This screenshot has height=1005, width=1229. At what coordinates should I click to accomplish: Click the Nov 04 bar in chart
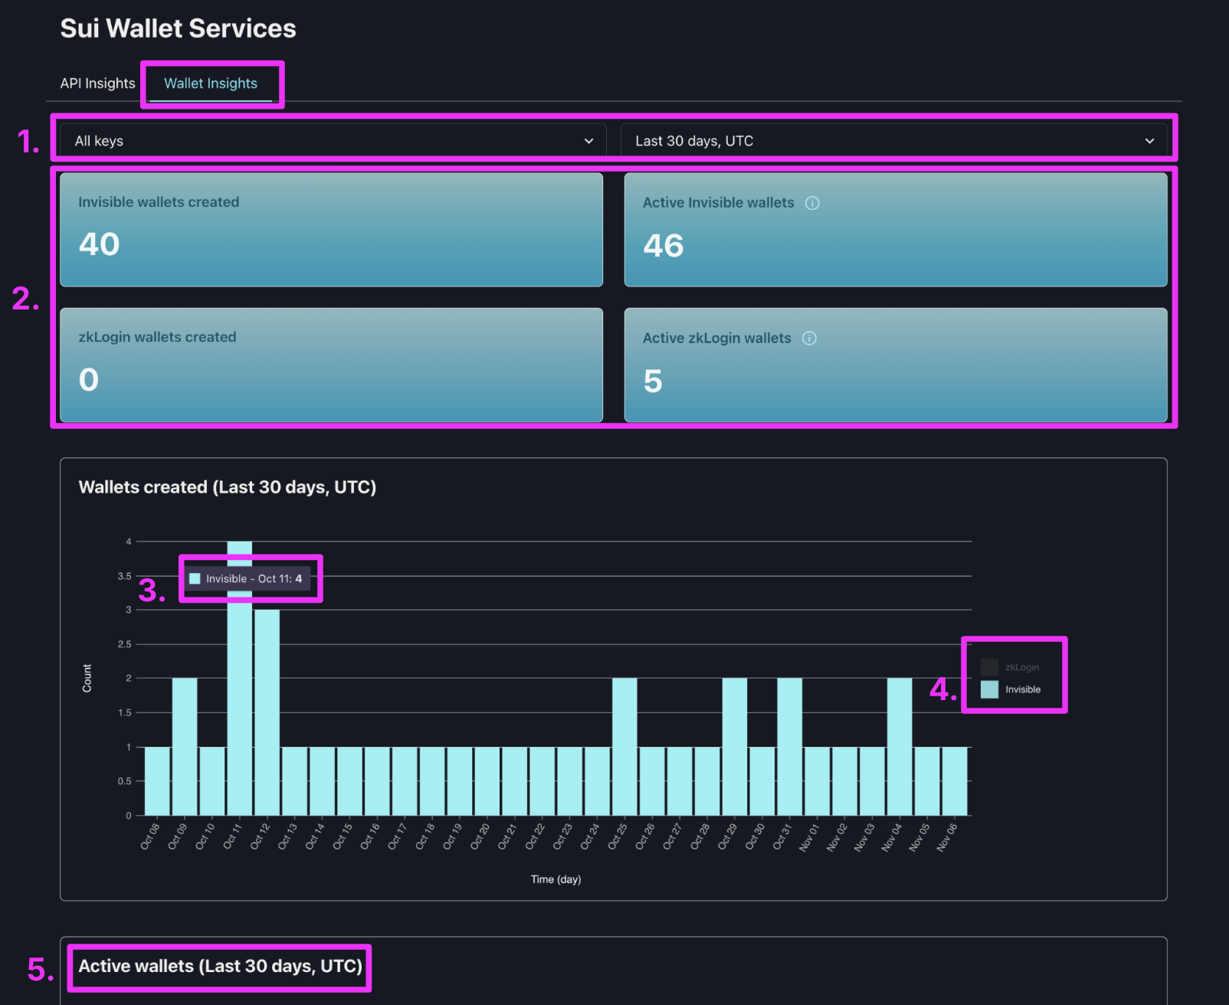coord(900,747)
